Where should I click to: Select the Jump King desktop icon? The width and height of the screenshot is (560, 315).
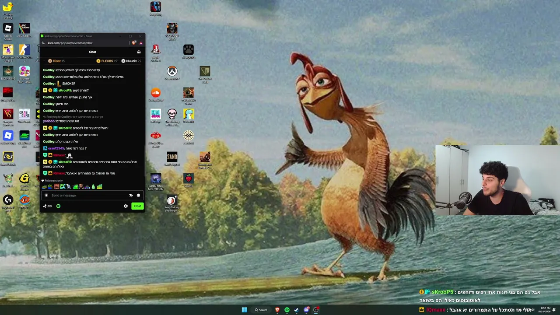[156, 9]
